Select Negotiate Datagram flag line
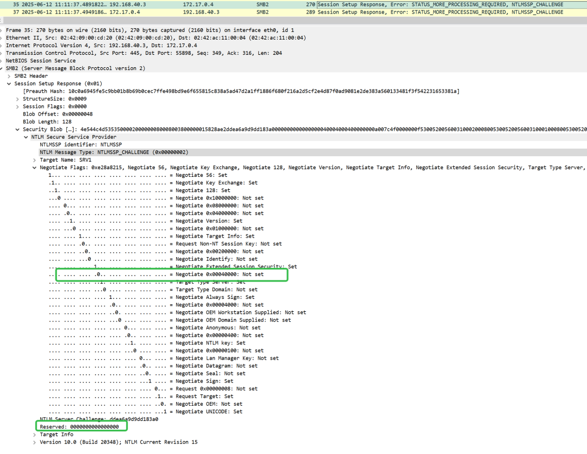Image resolution: width=587 pixels, height=454 pixels. pos(153,366)
